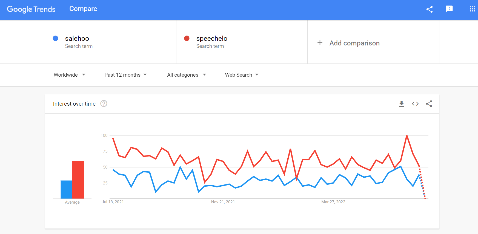Click the red speechelo color dot
Viewport: 478px width, 234px height.
click(x=187, y=38)
